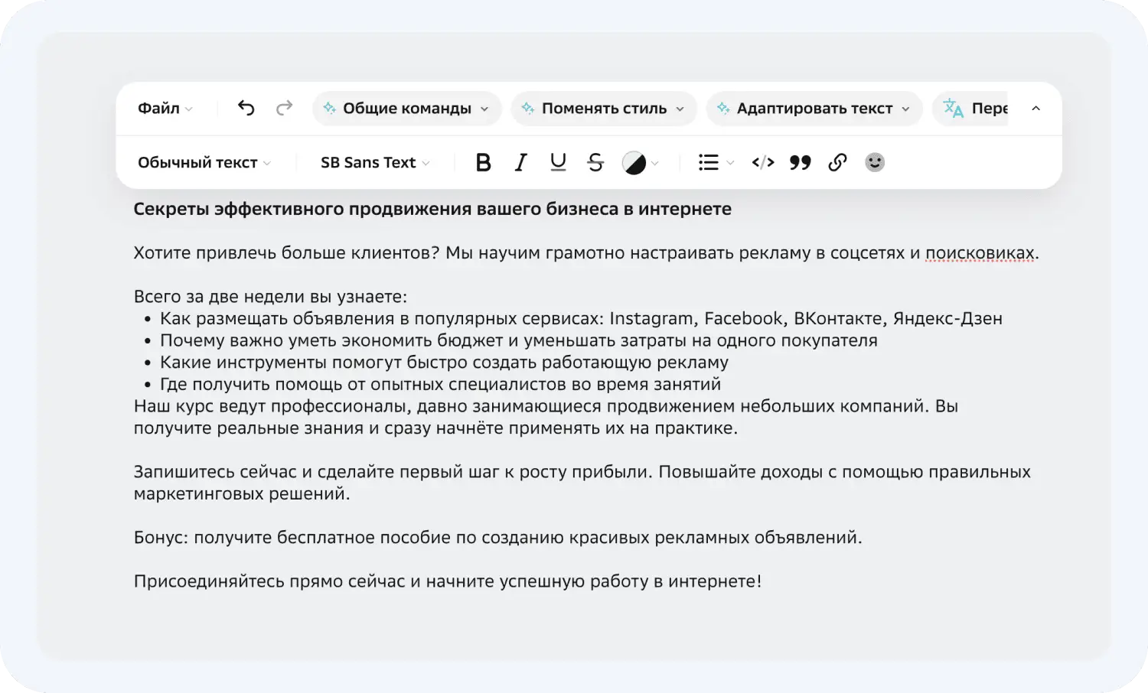The width and height of the screenshot is (1148, 693).
Task: Insert a bulleted list
Action: (709, 162)
